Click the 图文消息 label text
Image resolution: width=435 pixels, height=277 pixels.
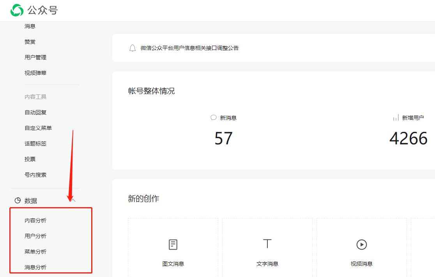click(x=173, y=264)
